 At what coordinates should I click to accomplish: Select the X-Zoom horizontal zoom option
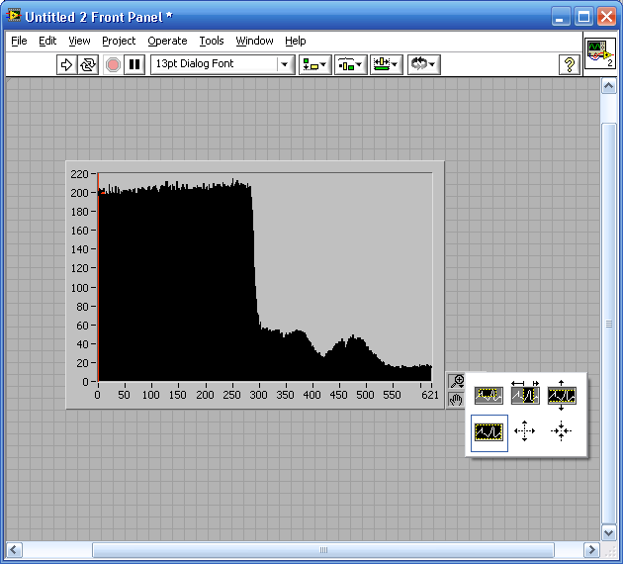[525, 396]
